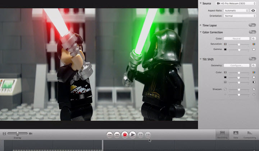Click the frame icon left of Overlay slider
Image resolution: width=259 pixels, height=151 pixels.
click(4, 133)
